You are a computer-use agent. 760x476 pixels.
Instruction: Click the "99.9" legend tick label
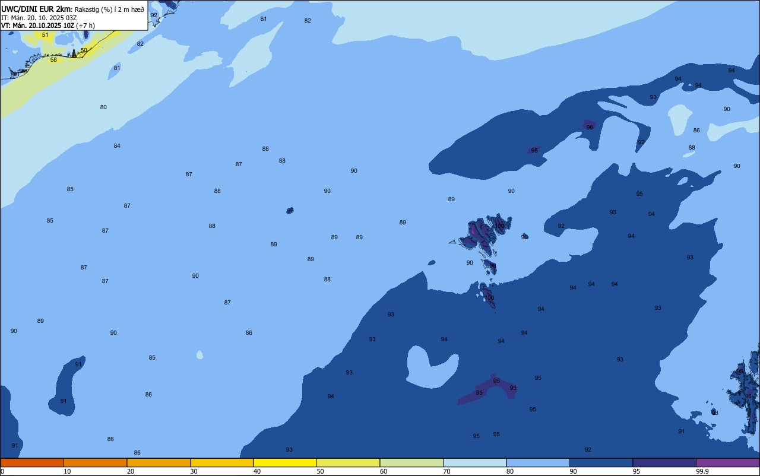(702, 471)
